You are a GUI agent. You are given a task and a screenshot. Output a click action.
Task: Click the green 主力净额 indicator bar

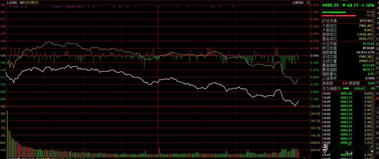[346, 88]
